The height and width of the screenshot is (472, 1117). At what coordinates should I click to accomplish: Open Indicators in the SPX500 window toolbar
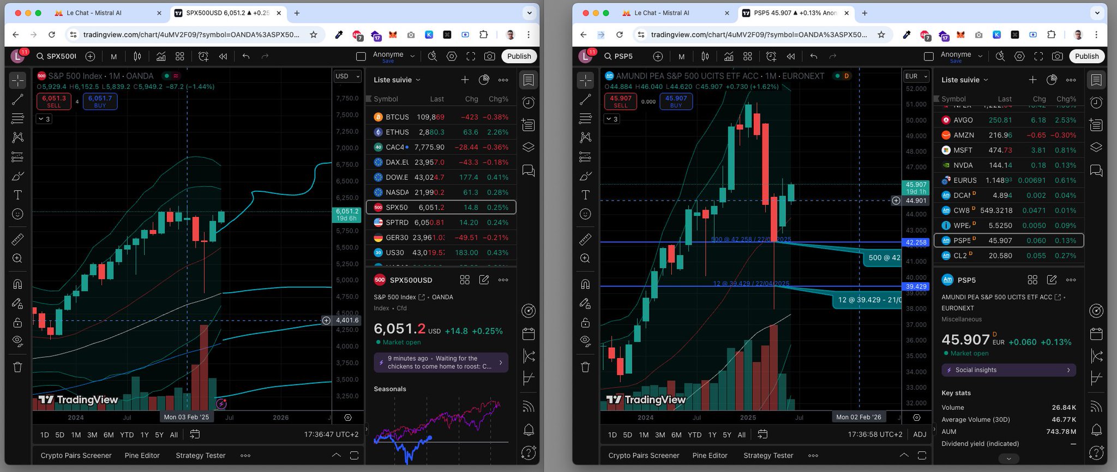(161, 56)
